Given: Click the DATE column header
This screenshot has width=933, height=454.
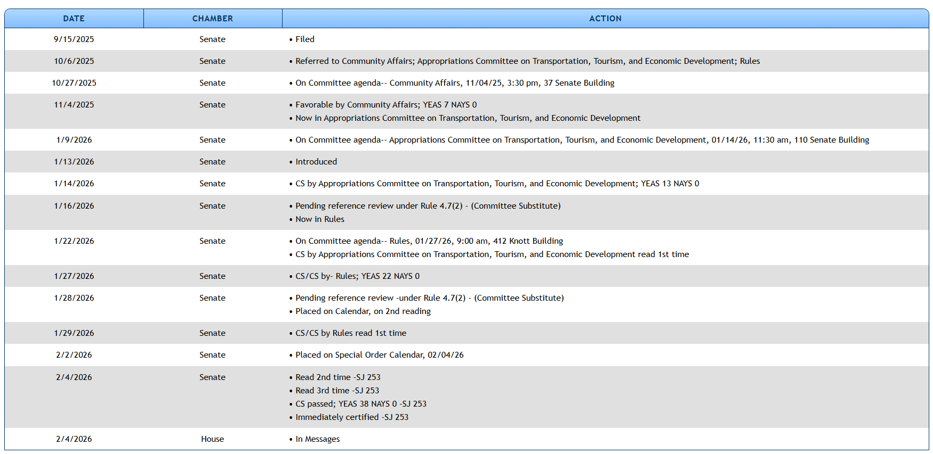Looking at the screenshot, I should point(74,19).
